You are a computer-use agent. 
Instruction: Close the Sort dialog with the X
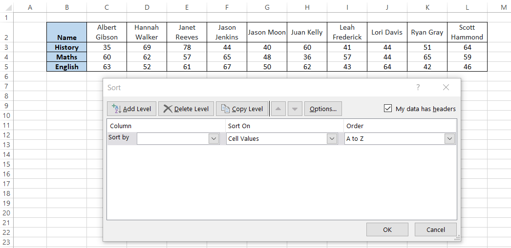446,87
